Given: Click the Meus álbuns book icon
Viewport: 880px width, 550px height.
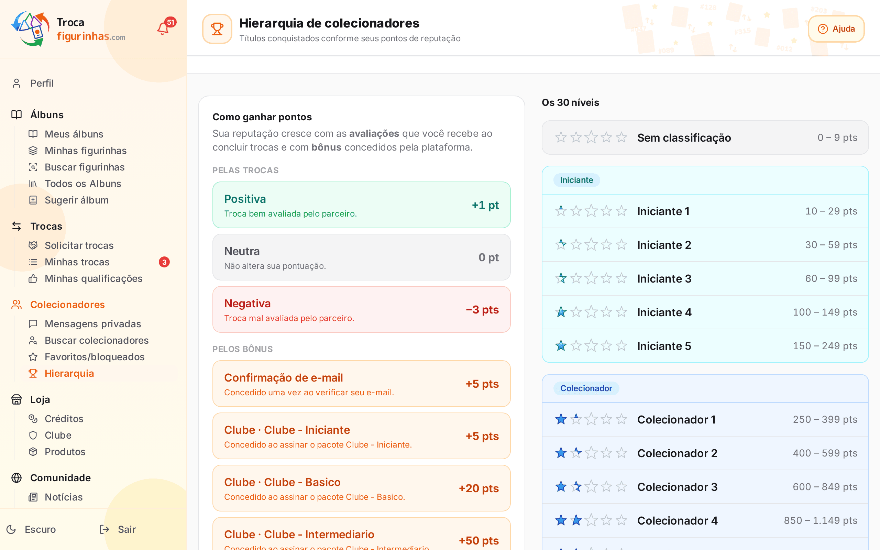Looking at the screenshot, I should (x=33, y=134).
